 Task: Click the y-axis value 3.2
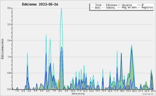click(9, 24)
